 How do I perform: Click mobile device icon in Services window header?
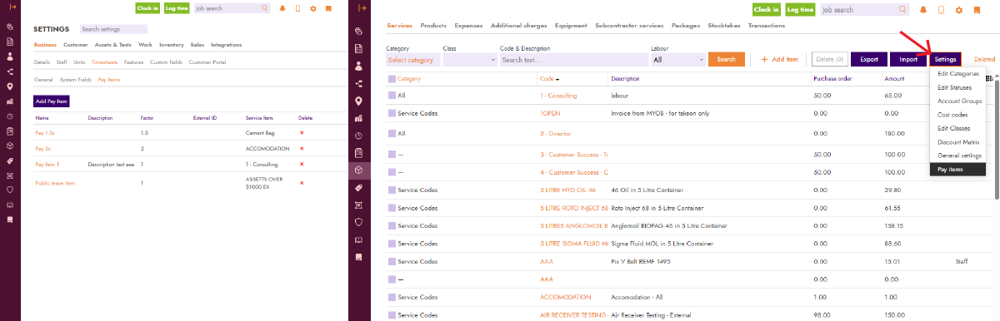942,10
